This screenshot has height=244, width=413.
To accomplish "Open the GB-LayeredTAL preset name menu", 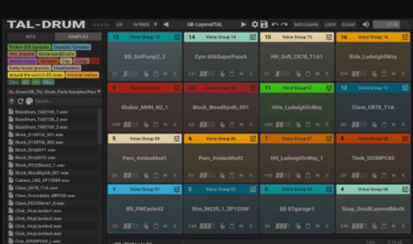I will (204, 25).
